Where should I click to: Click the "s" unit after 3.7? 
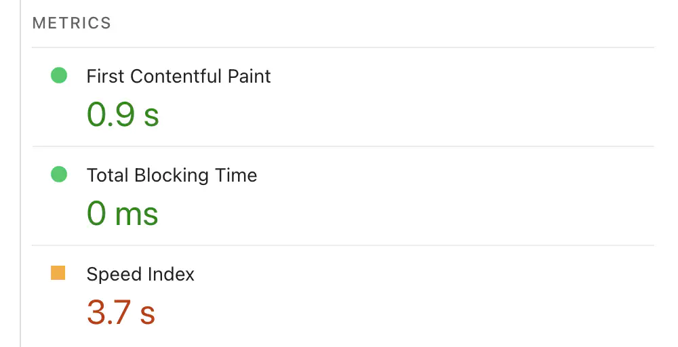(x=148, y=314)
